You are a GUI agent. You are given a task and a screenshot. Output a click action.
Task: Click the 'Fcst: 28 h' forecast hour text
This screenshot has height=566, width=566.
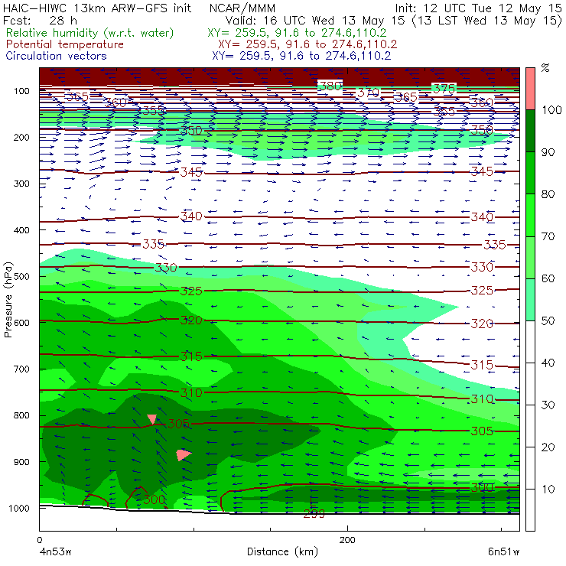[x=40, y=20]
